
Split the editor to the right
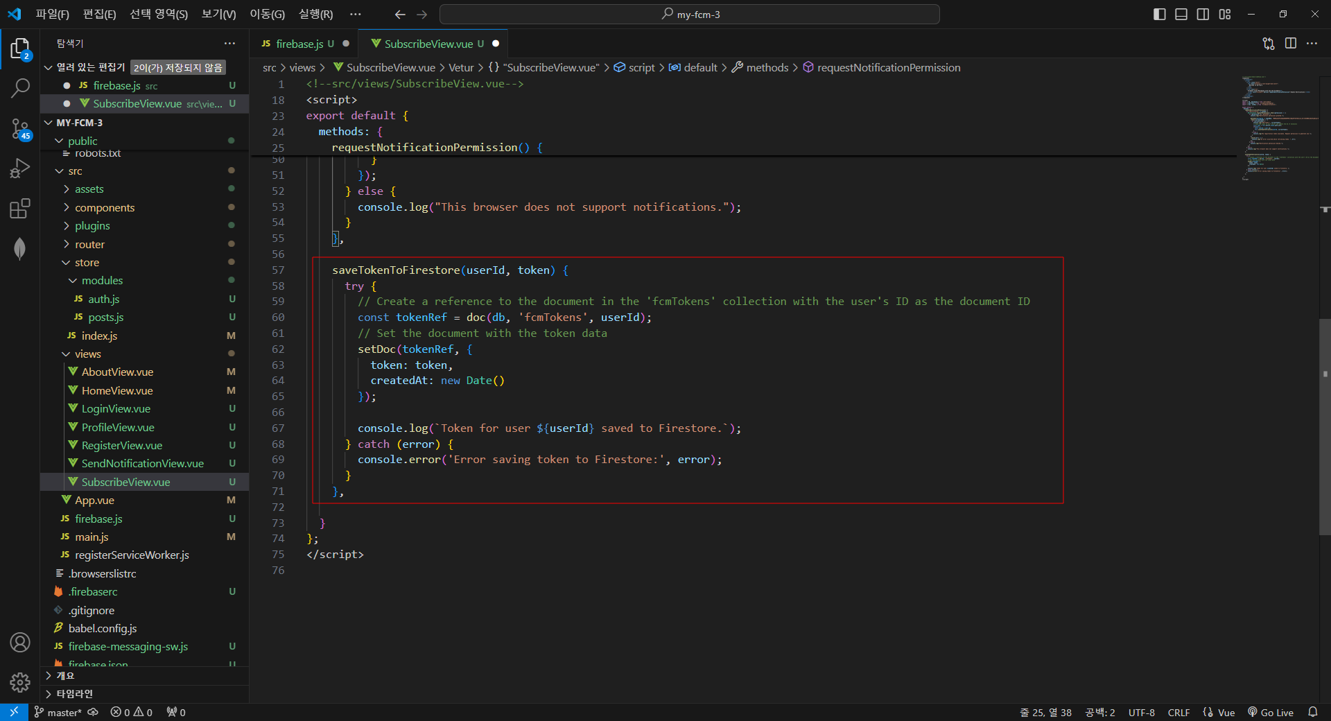coord(1291,44)
